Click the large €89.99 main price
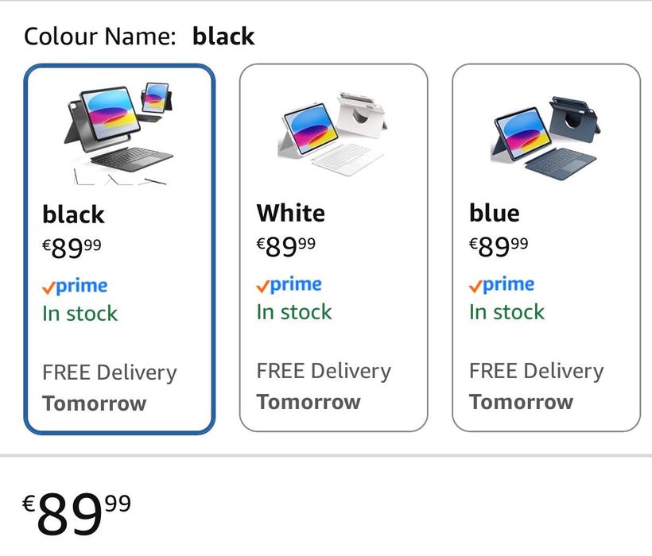This screenshot has height=556, width=652. [x=76, y=513]
